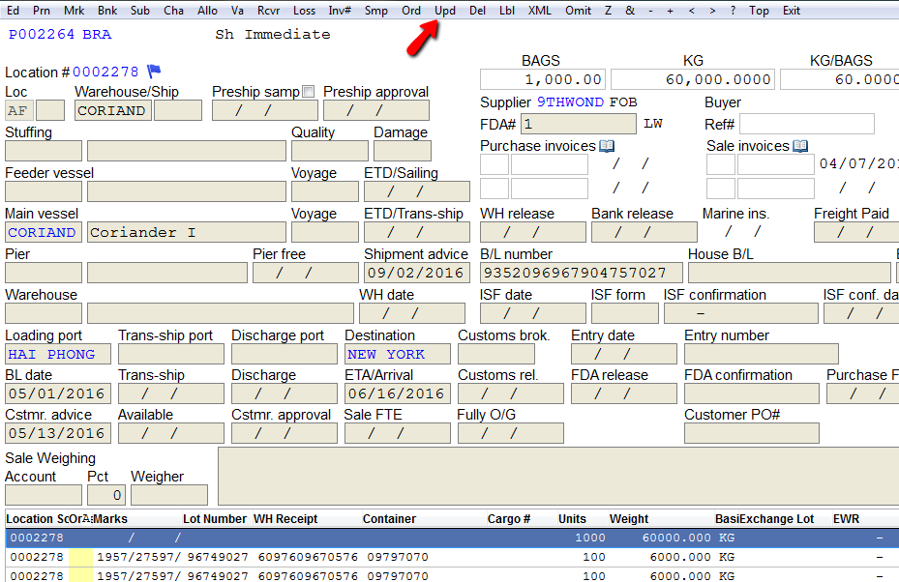The height and width of the screenshot is (582, 899).
Task: Click the B/L number field
Action: (582, 273)
